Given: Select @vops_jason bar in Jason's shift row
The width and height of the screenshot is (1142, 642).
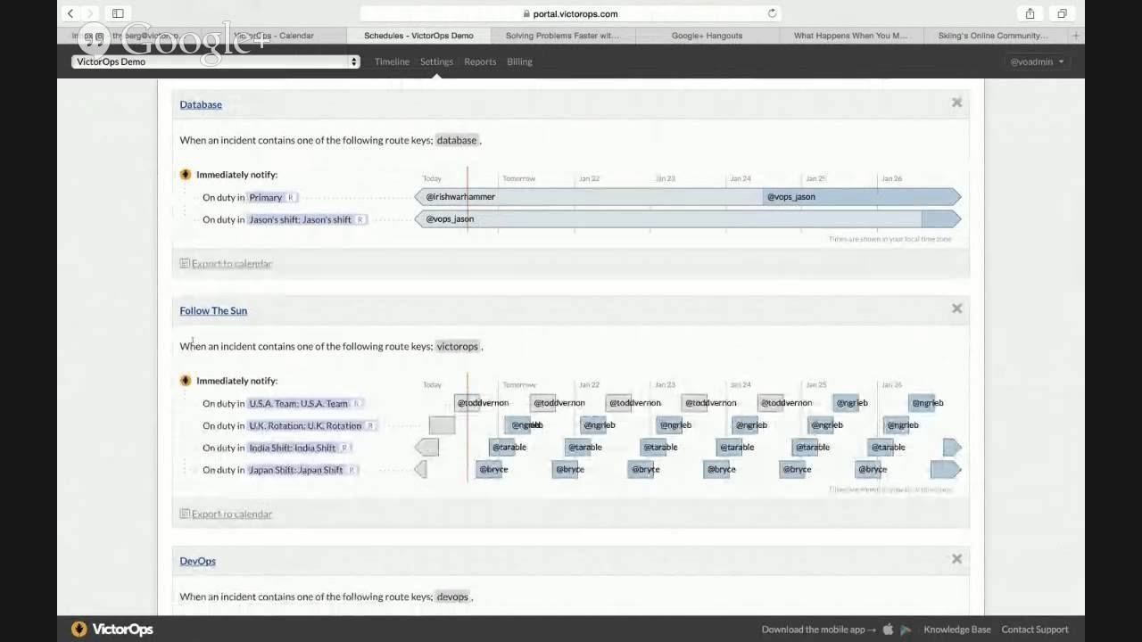Looking at the screenshot, I should 668,218.
